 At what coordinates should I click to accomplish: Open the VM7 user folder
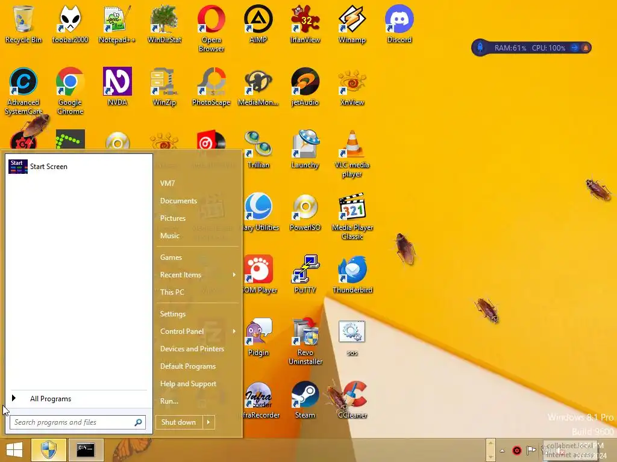(x=168, y=183)
